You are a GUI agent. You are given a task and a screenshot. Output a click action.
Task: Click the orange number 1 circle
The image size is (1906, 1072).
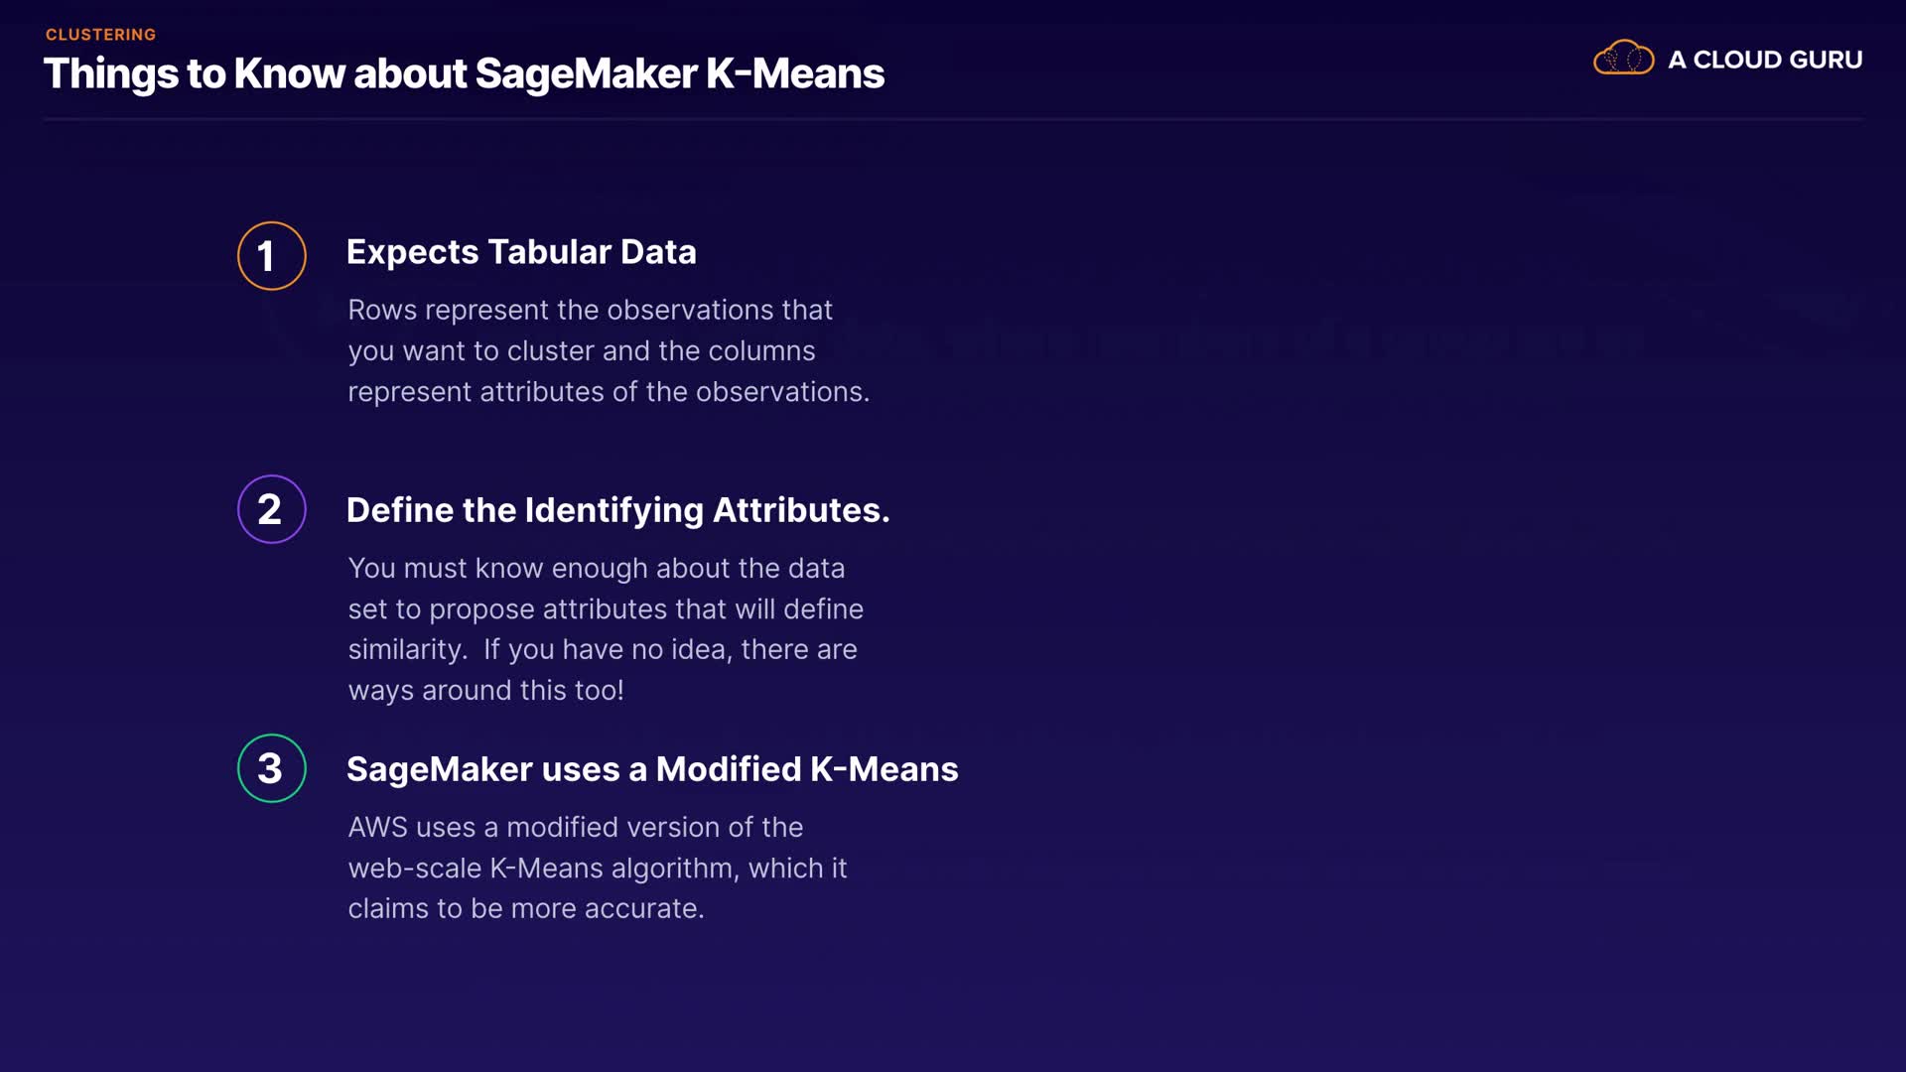pos(271,256)
